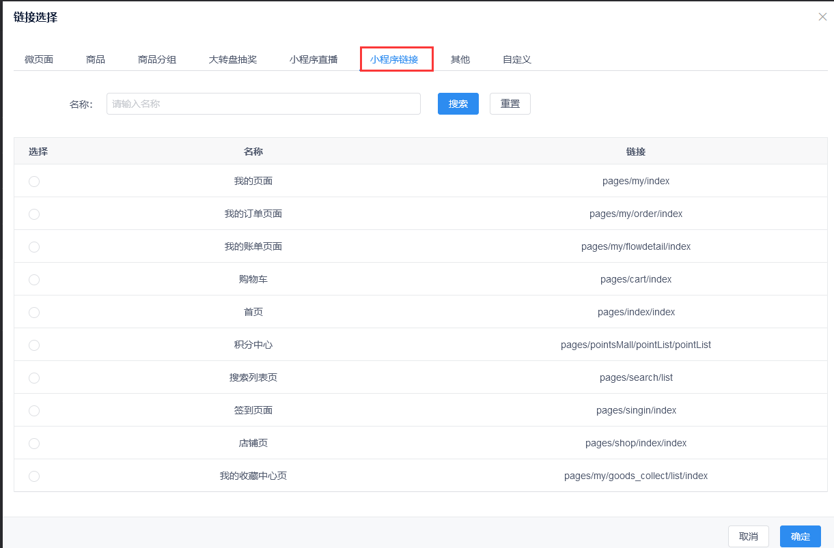The image size is (834, 548).
Task: Click the link text pages/cart/index
Action: [x=636, y=279]
